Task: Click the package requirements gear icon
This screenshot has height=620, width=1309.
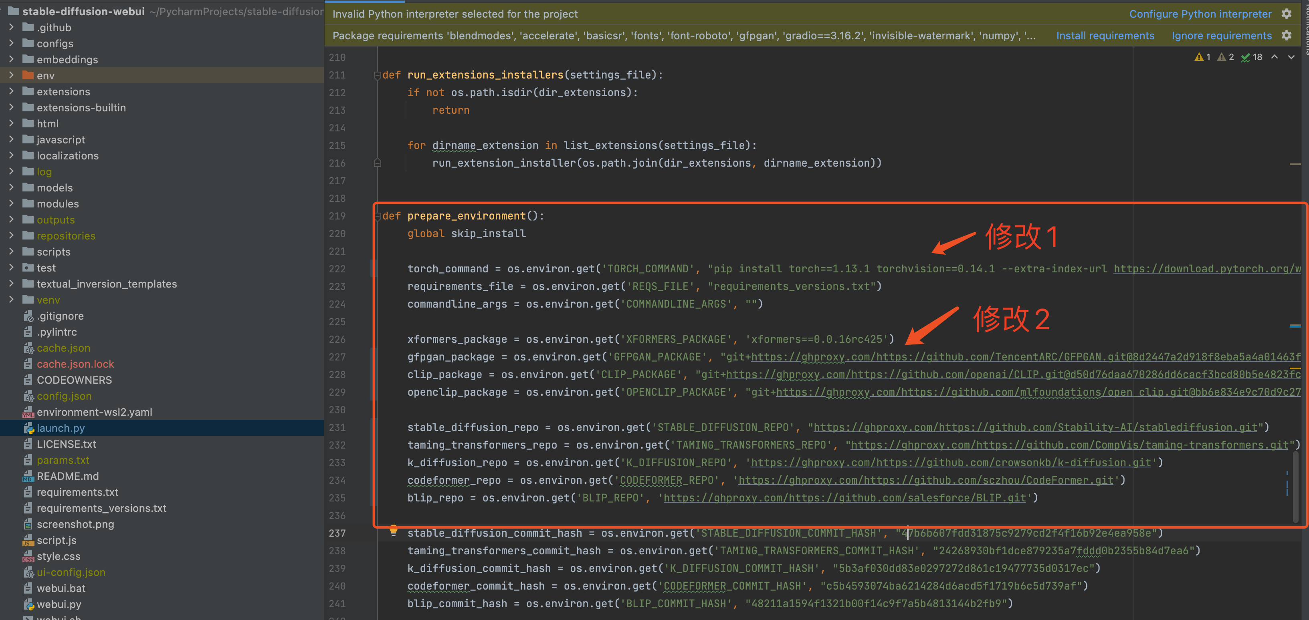Action: 1286,35
